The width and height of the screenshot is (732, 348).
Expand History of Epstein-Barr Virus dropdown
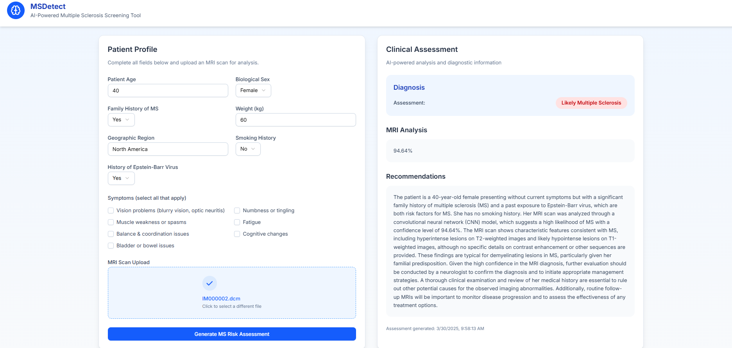click(121, 178)
